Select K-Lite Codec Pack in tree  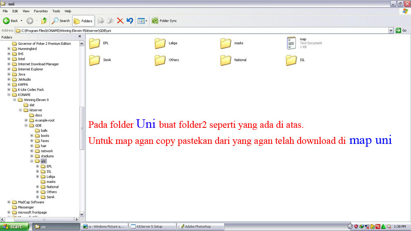pos(28,90)
